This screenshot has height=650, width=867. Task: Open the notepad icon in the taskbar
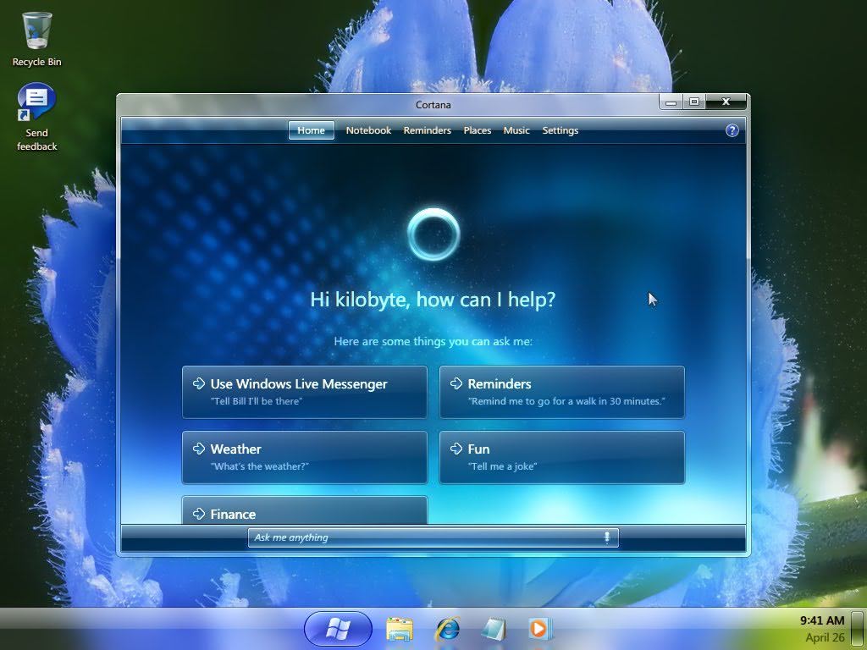[x=493, y=629]
